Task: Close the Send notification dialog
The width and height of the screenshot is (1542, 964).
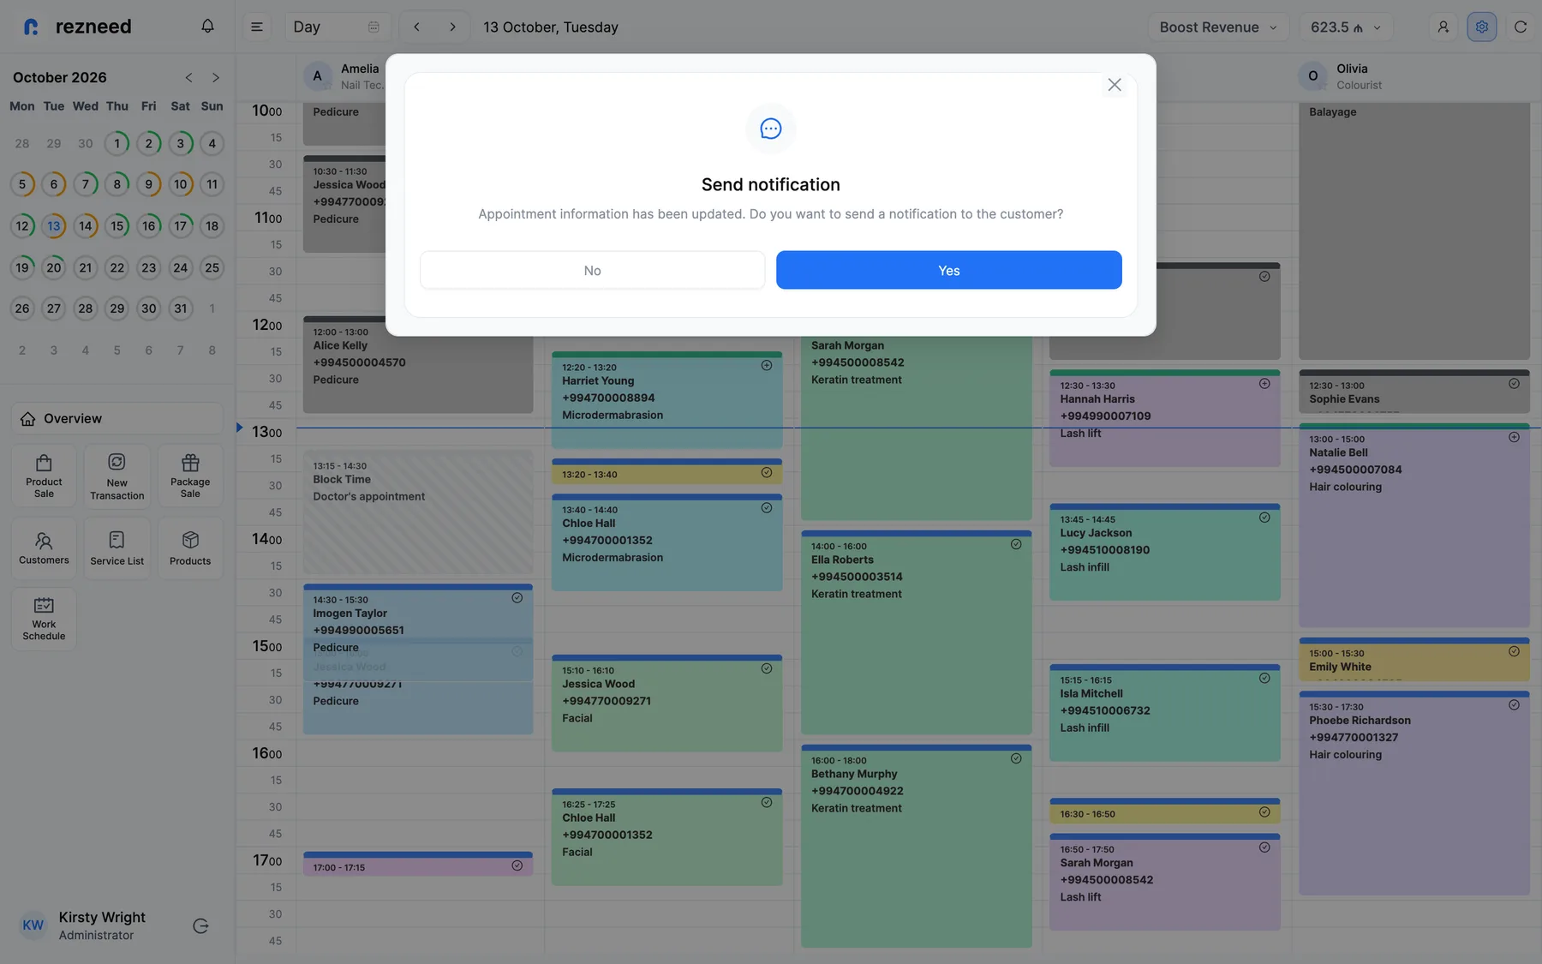Action: [x=1114, y=84]
